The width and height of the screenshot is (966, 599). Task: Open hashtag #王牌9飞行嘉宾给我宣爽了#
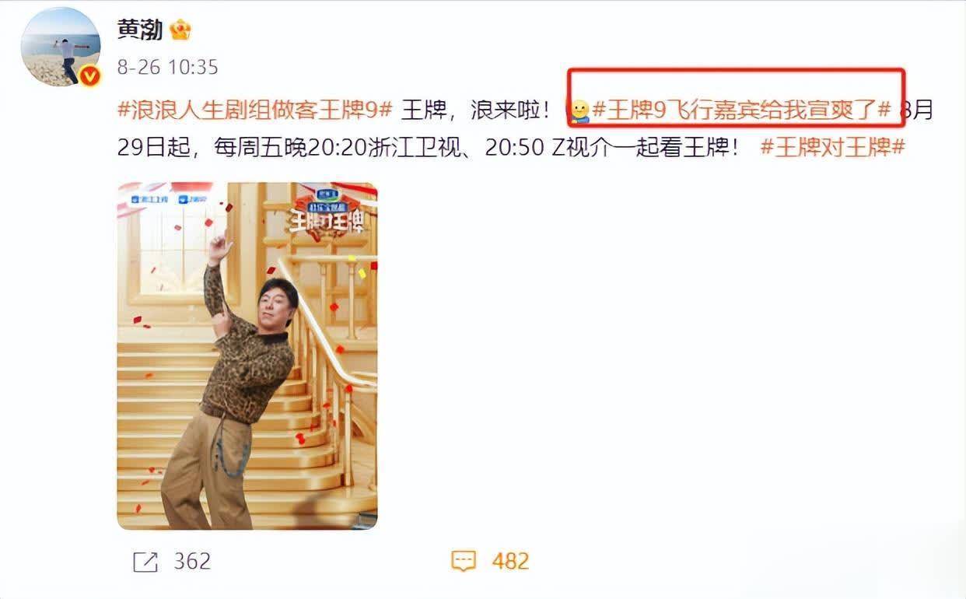tap(741, 110)
